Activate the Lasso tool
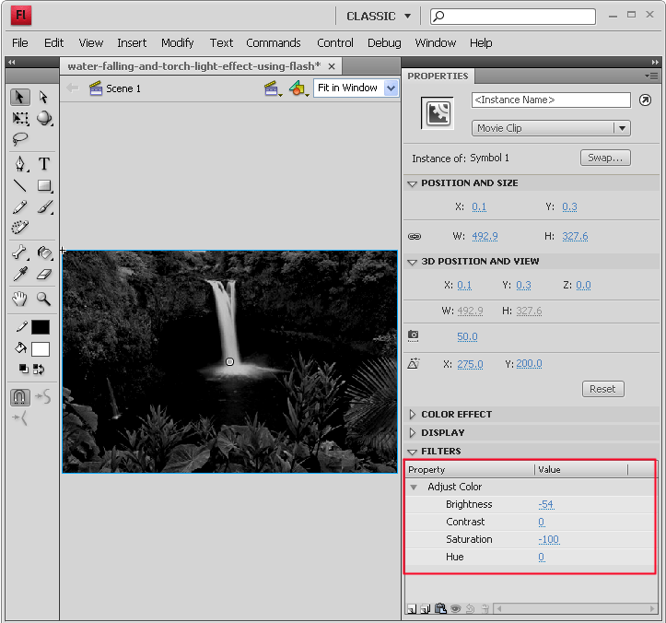 (x=20, y=138)
